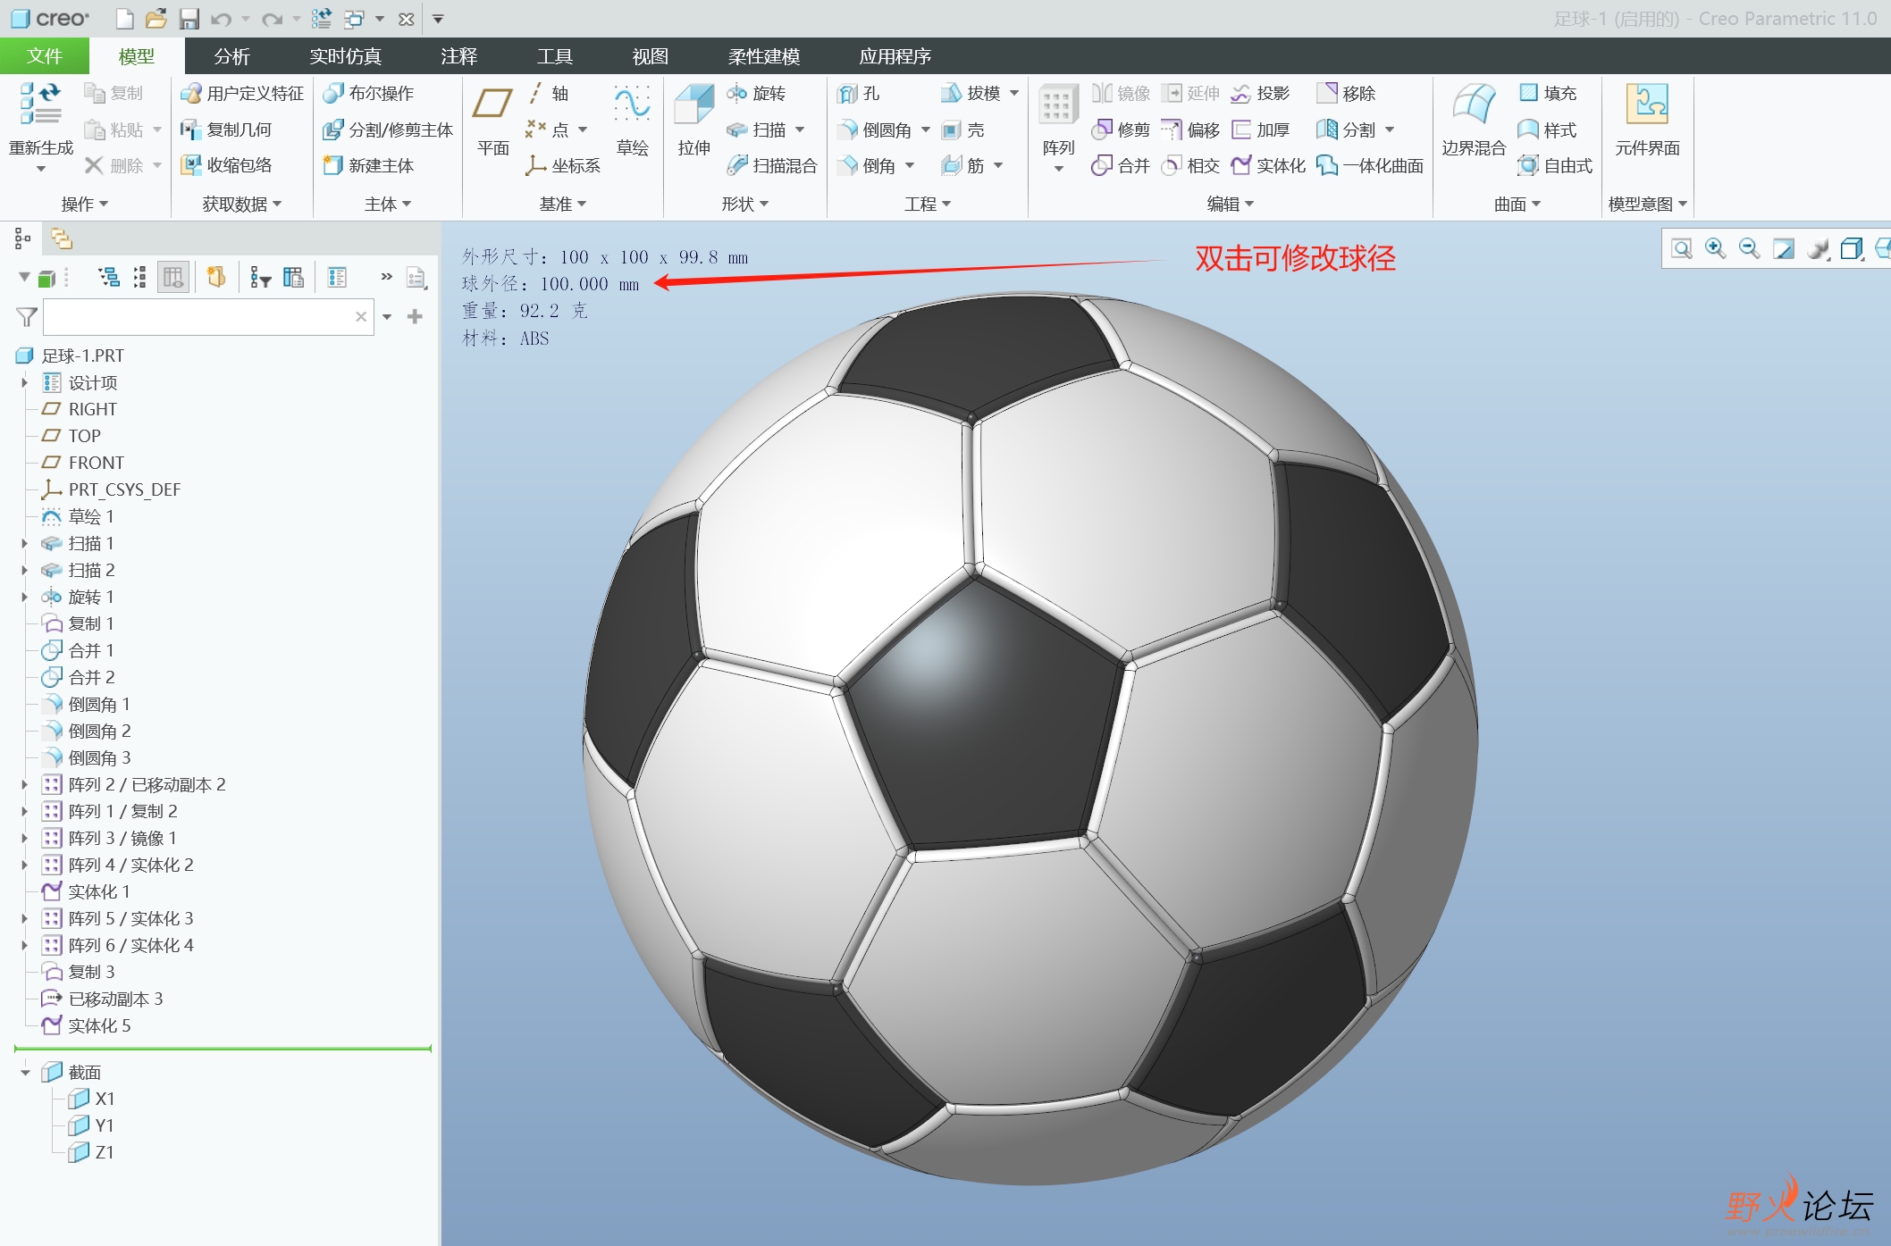This screenshot has width=1891, height=1246.
Task: Click the Component Interface (元件界面) icon
Action: click(1647, 105)
